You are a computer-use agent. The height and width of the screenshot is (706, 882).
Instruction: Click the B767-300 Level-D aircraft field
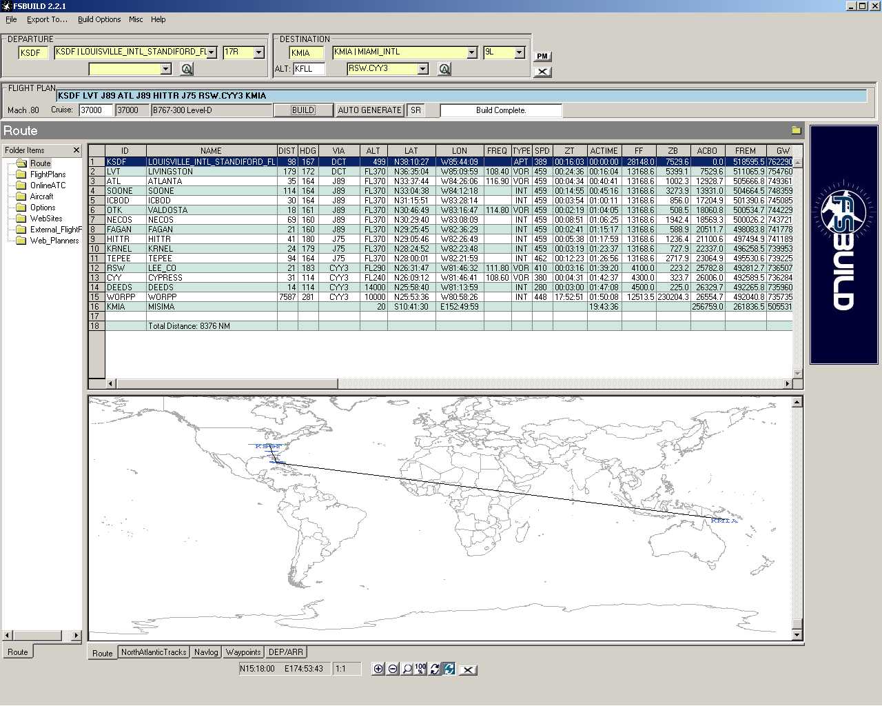[211, 110]
